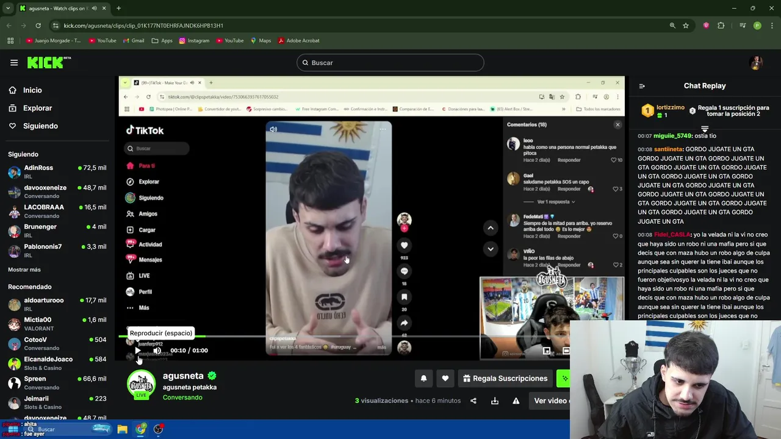Open Pablononis7 channel in sidebar

57,251
